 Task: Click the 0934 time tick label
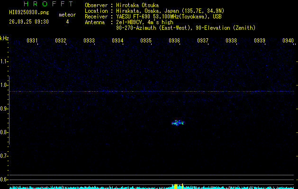point(117,41)
